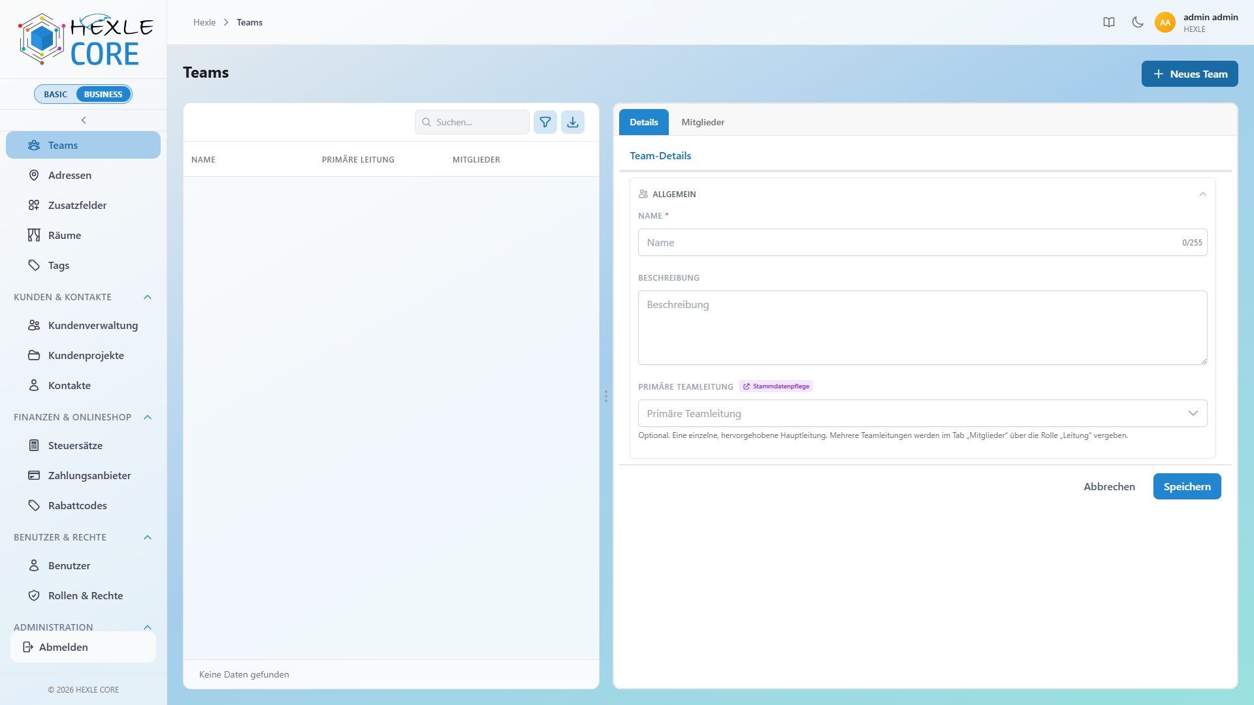
Task: Click the Räume curtain icon
Action: click(34, 235)
